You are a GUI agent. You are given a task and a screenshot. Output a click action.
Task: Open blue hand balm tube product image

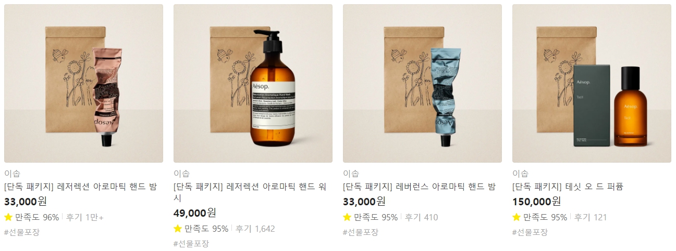422,84
